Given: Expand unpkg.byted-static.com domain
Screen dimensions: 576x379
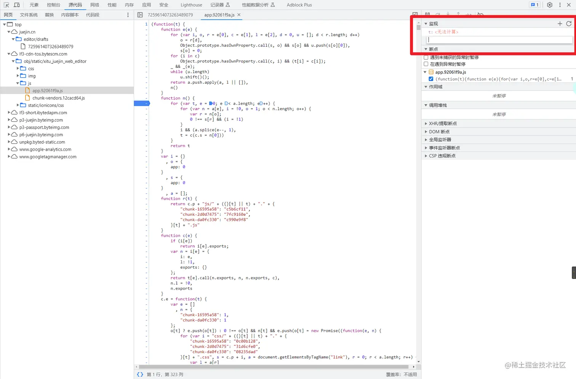Looking at the screenshot, I should tap(9, 142).
